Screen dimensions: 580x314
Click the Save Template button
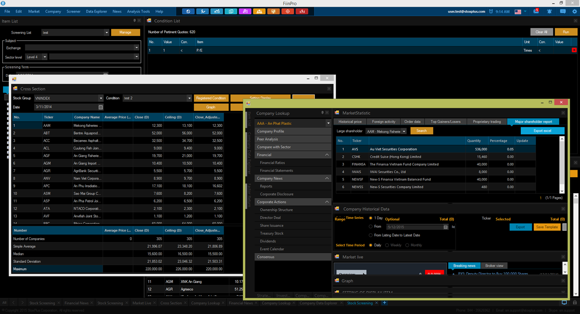(547, 227)
